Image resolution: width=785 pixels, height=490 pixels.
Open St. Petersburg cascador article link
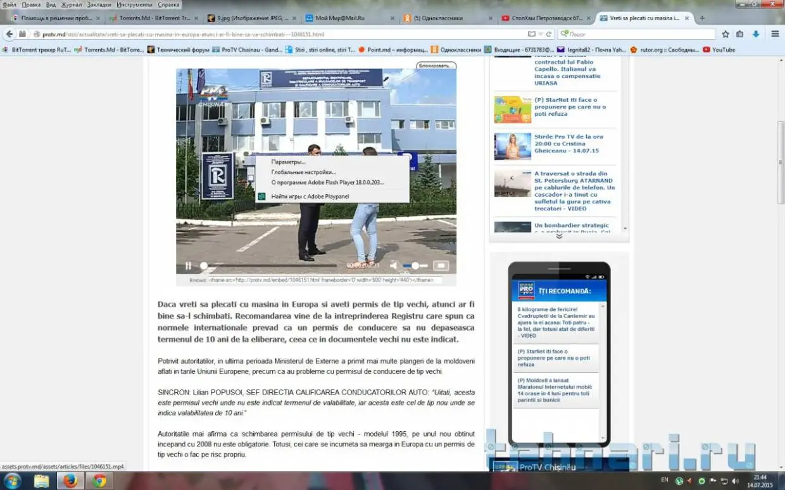pos(574,191)
